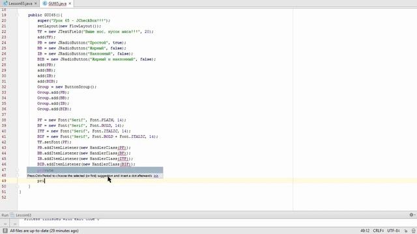
Task: Click the 'PF = new Font' PLAIN line
Action: tap(81, 120)
